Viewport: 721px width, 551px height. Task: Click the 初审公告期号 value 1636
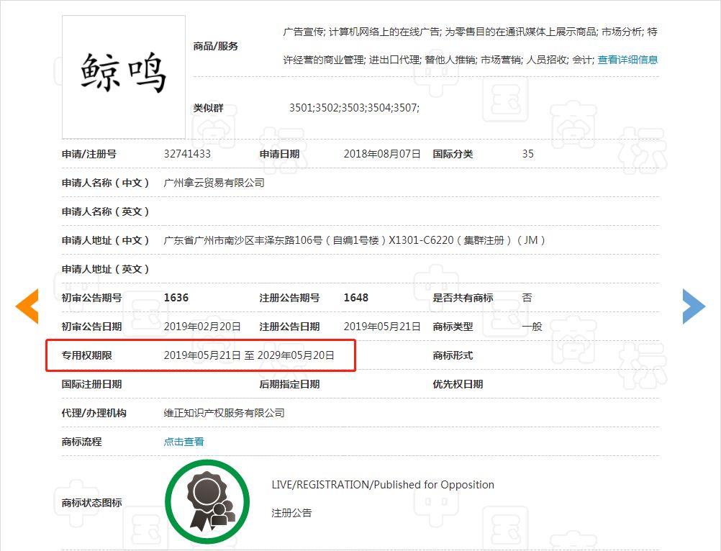(x=177, y=297)
